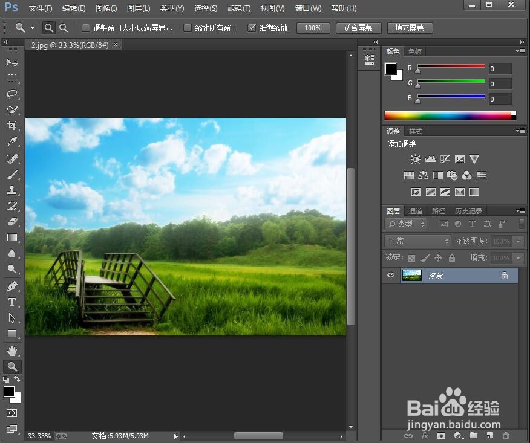Add layer mask icon
Image resolution: width=530 pixels, height=443 pixels.
pos(441,436)
